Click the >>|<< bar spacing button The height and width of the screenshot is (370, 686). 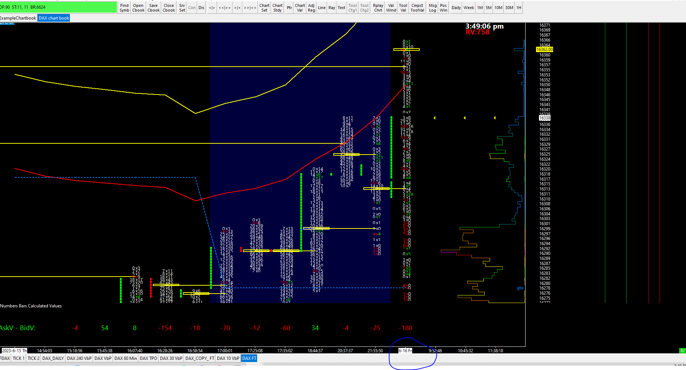pyautogui.click(x=250, y=8)
